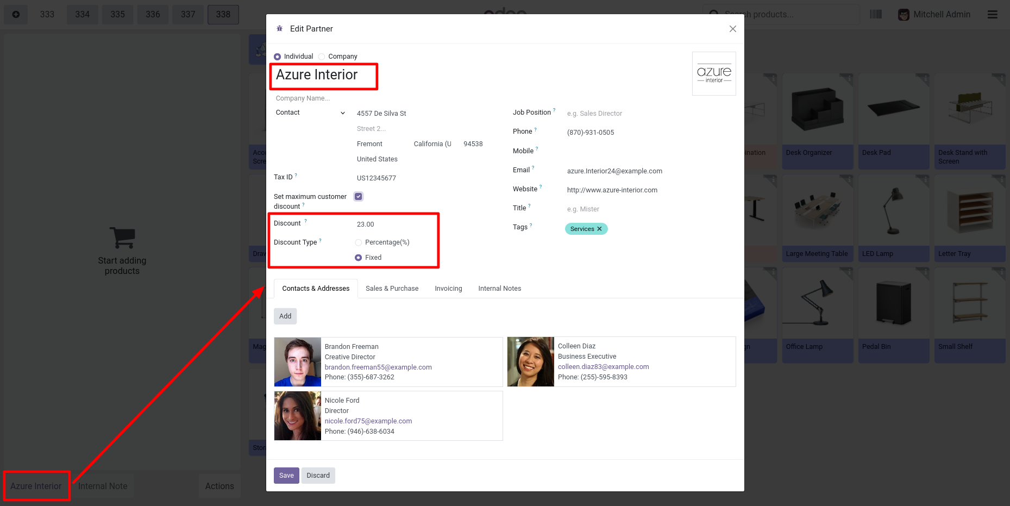The image size is (1010, 506).
Task: Click the debug bug icon in dialog header
Action: pos(279,28)
